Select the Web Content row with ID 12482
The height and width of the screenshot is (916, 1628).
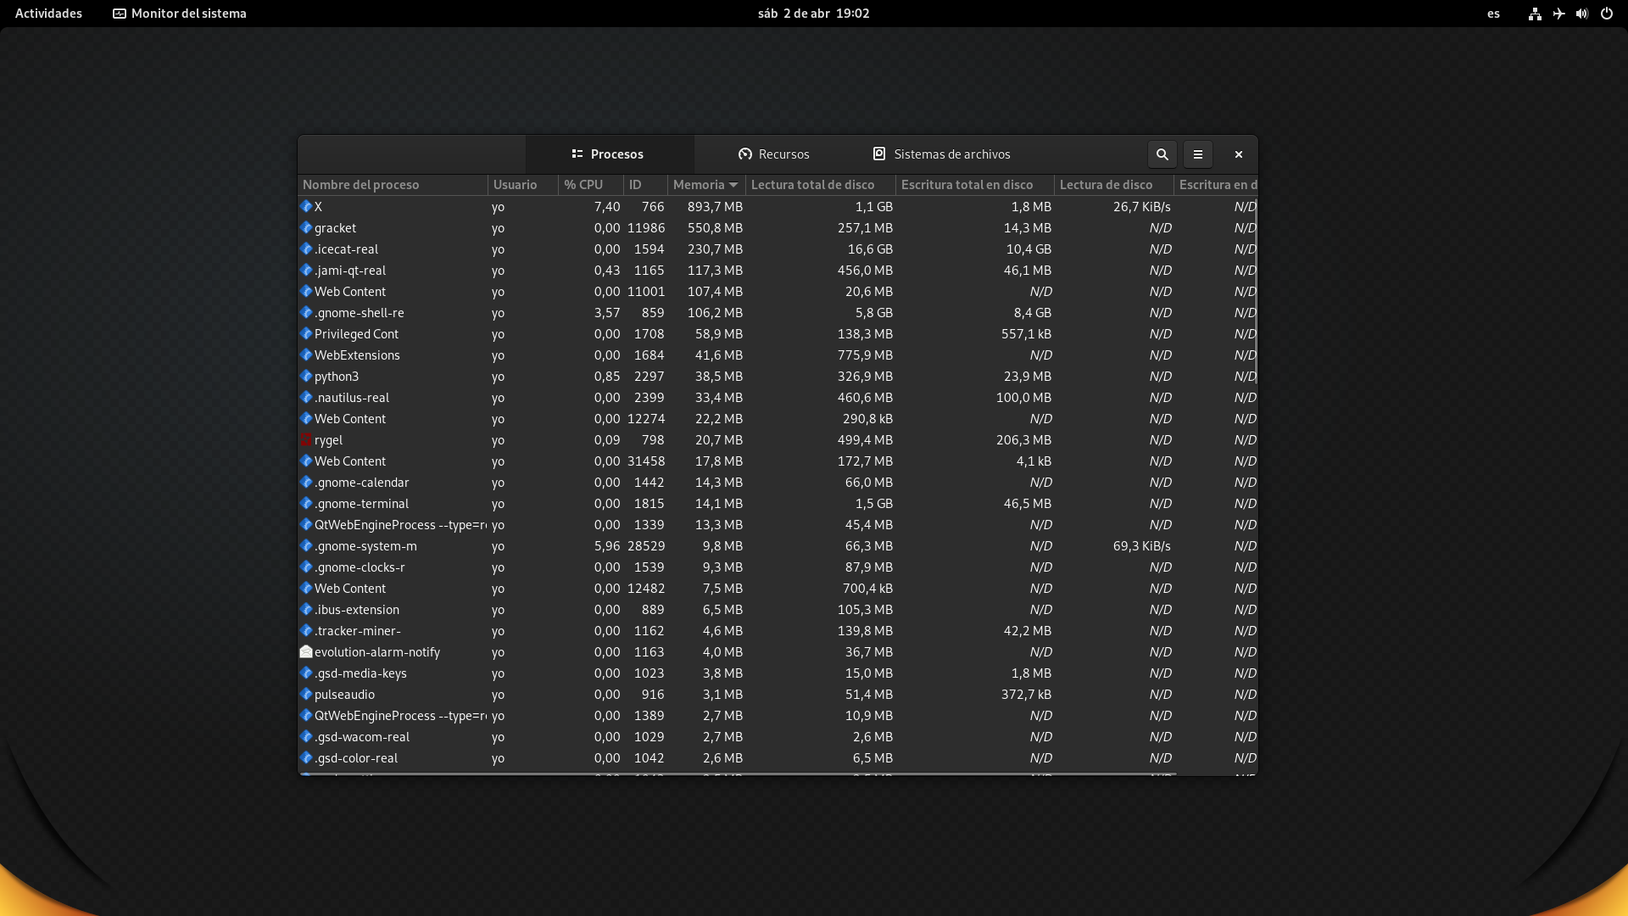pos(777,589)
